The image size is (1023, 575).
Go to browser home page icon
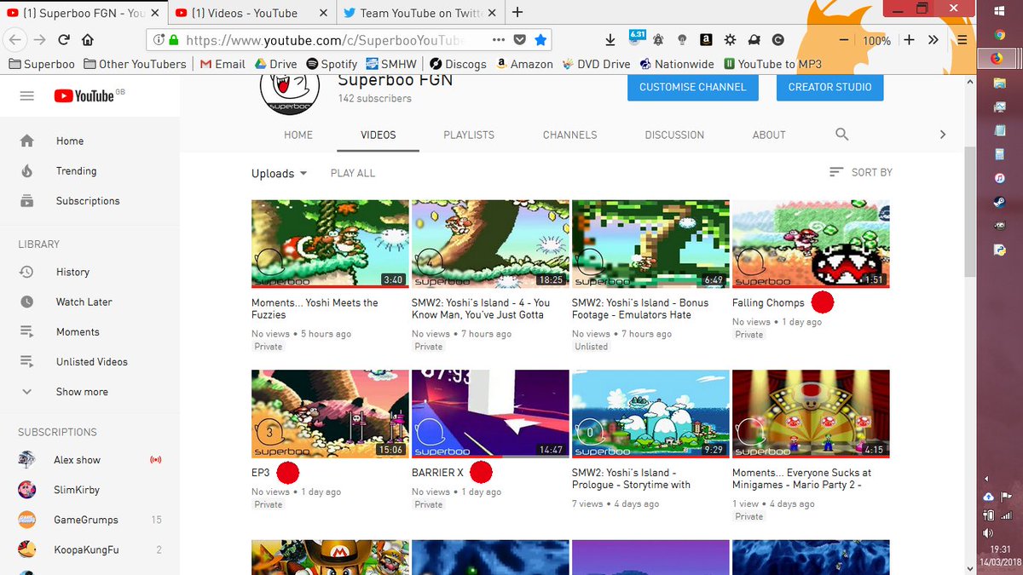[x=87, y=40]
